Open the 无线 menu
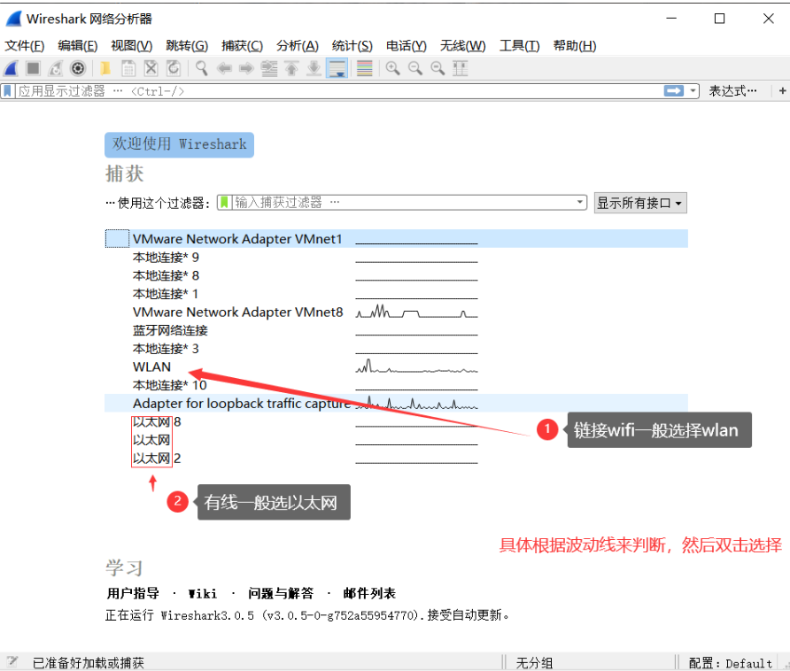The height and width of the screenshot is (671, 790). point(462,46)
